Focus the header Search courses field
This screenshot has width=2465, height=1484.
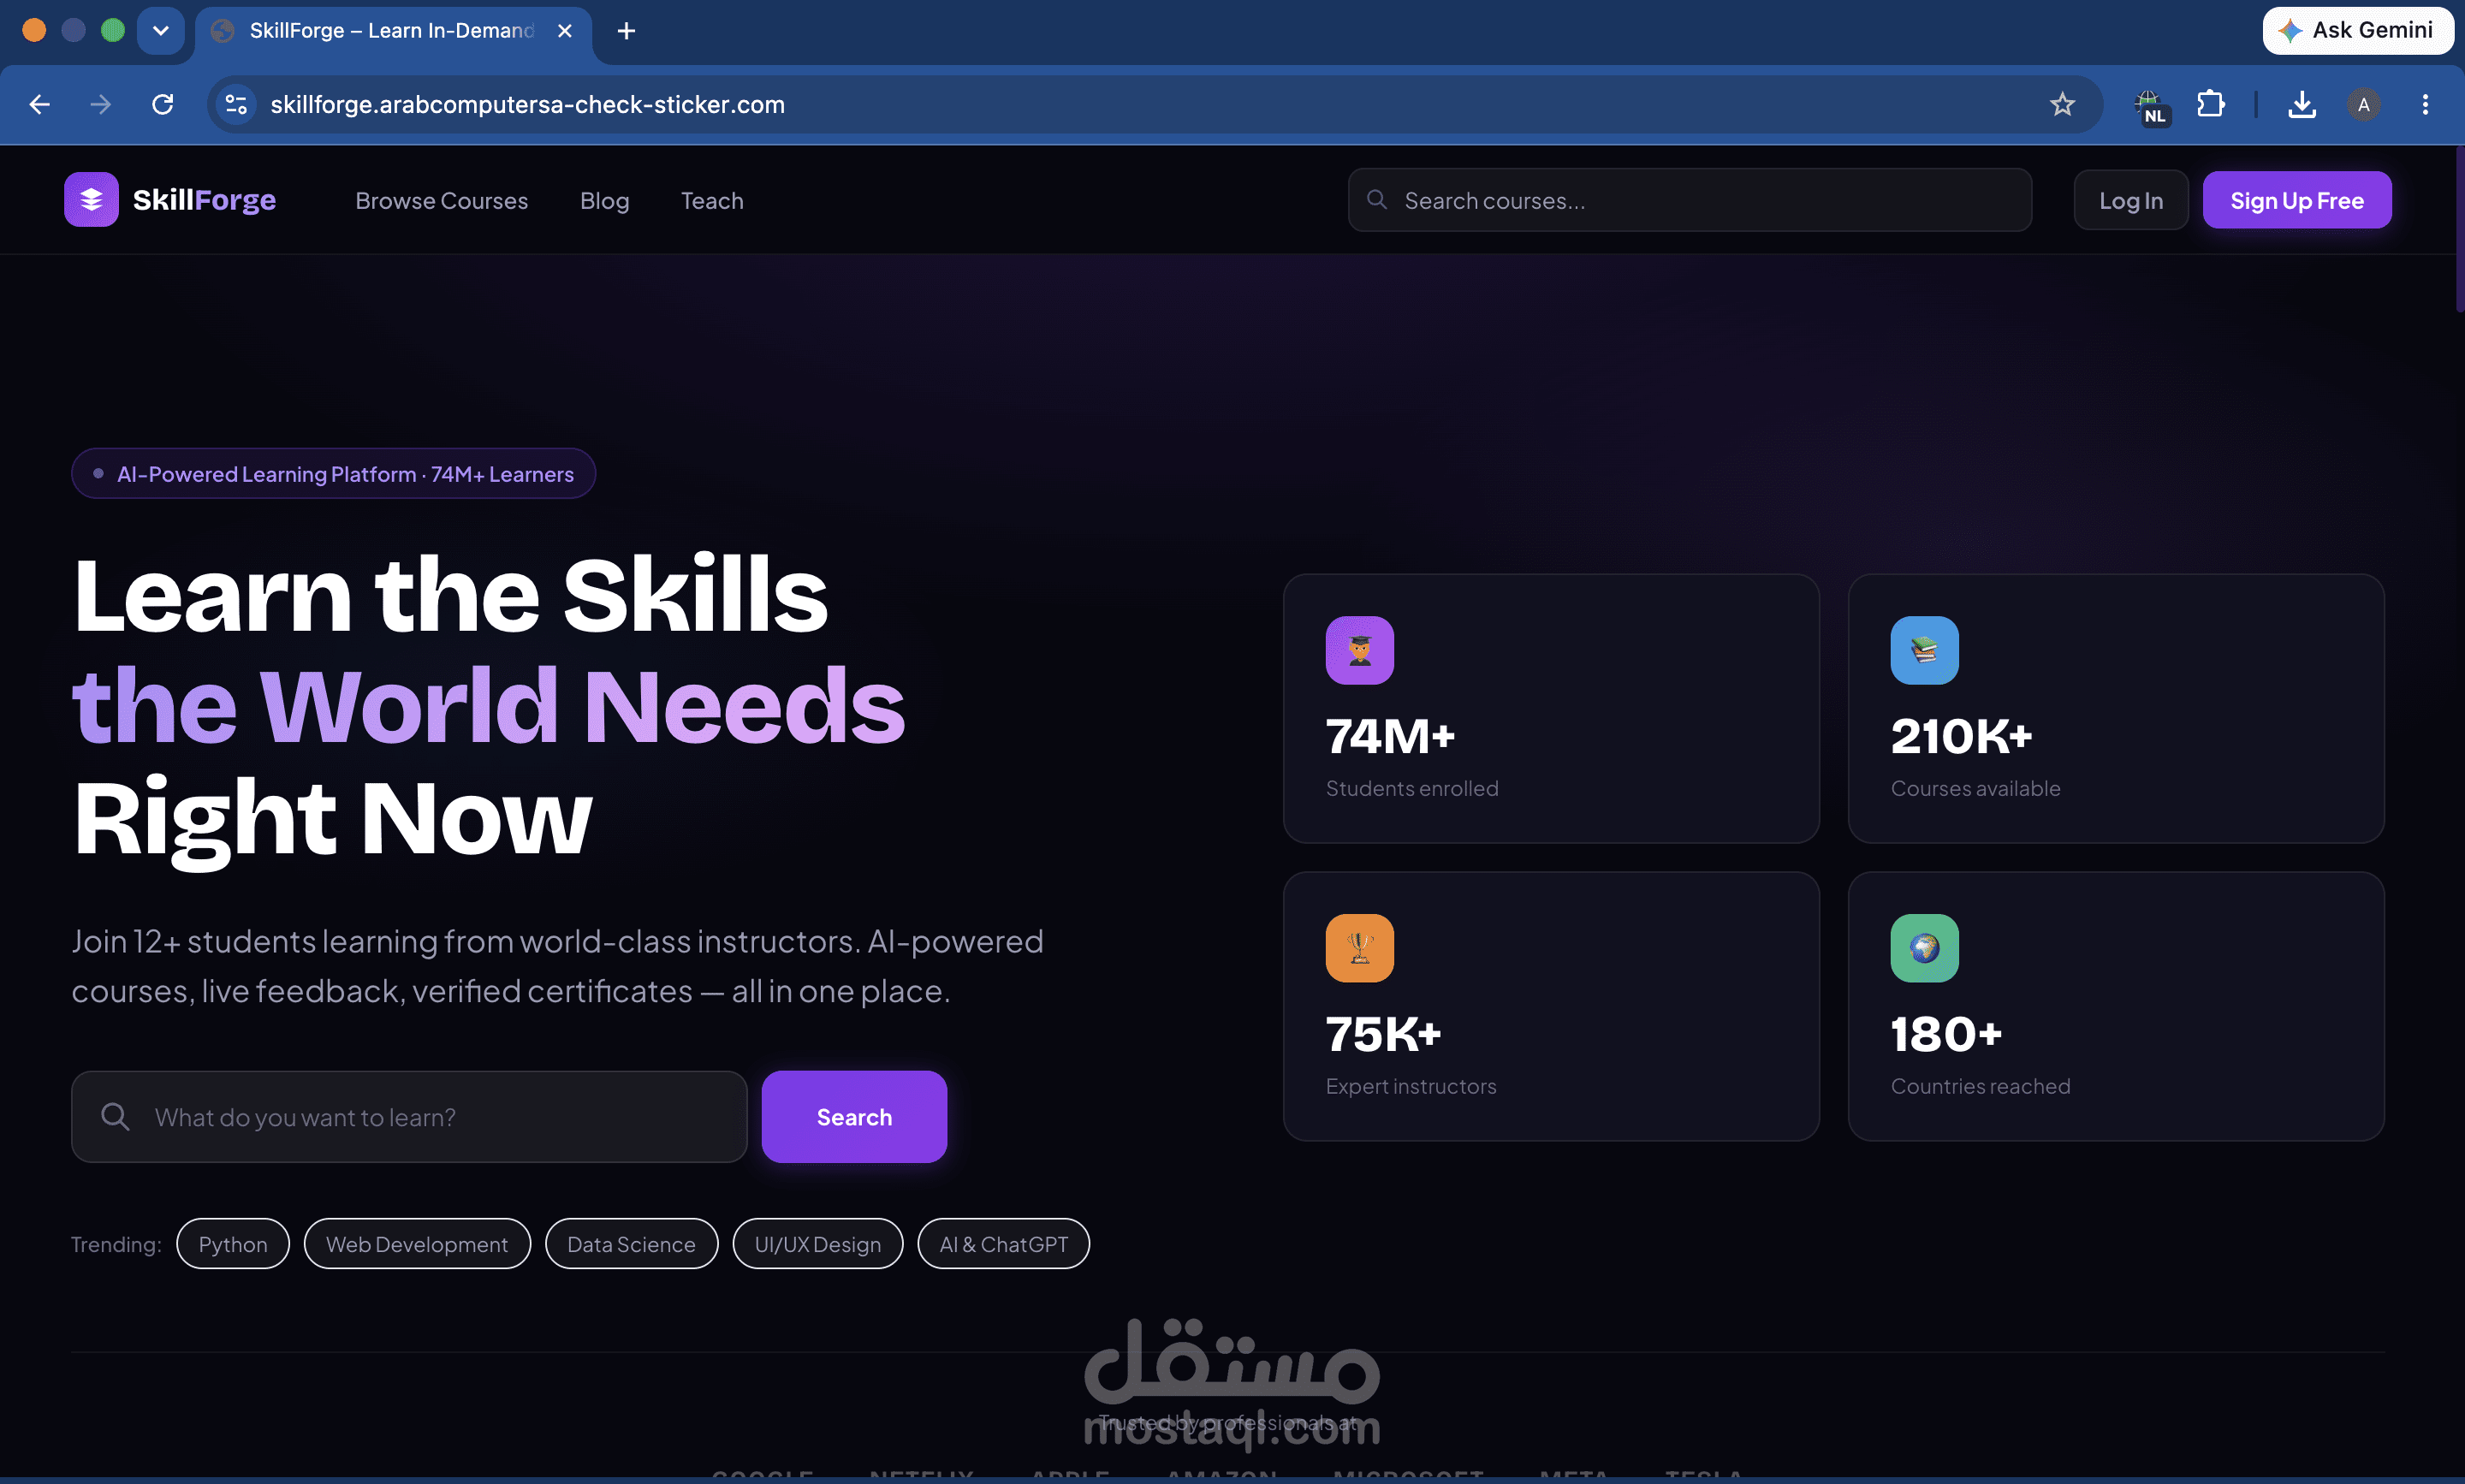pos(1689,200)
